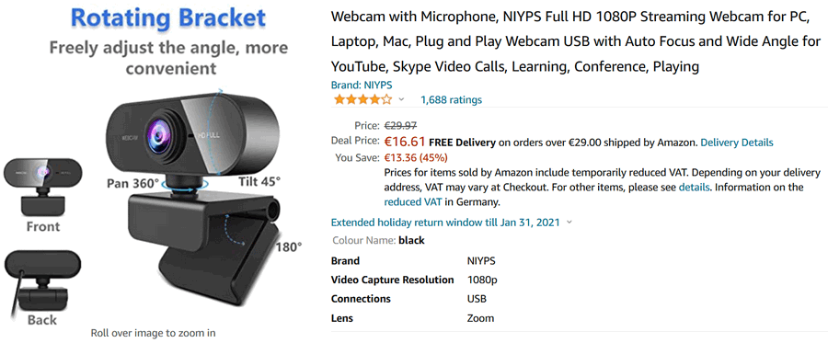This screenshot has height=343, width=828.
Task: Click the Delivery Details link
Action: pyautogui.click(x=737, y=143)
